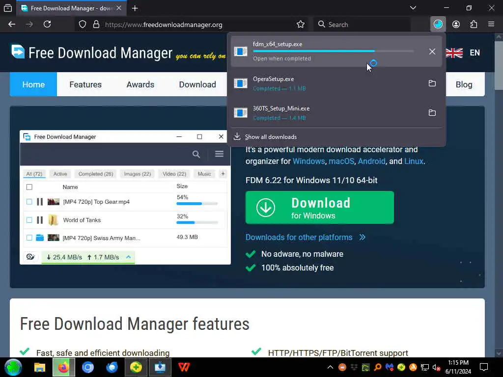503x377 pixels.
Task: Open the Features navigation item
Action: 85,84
